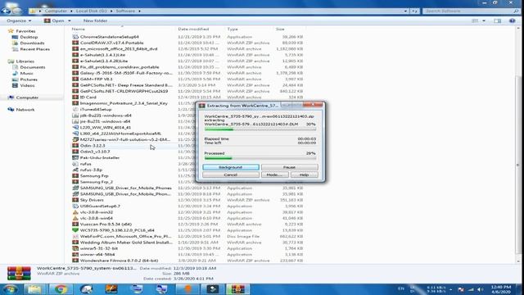Click the Libraries group icon

[x=11, y=61]
